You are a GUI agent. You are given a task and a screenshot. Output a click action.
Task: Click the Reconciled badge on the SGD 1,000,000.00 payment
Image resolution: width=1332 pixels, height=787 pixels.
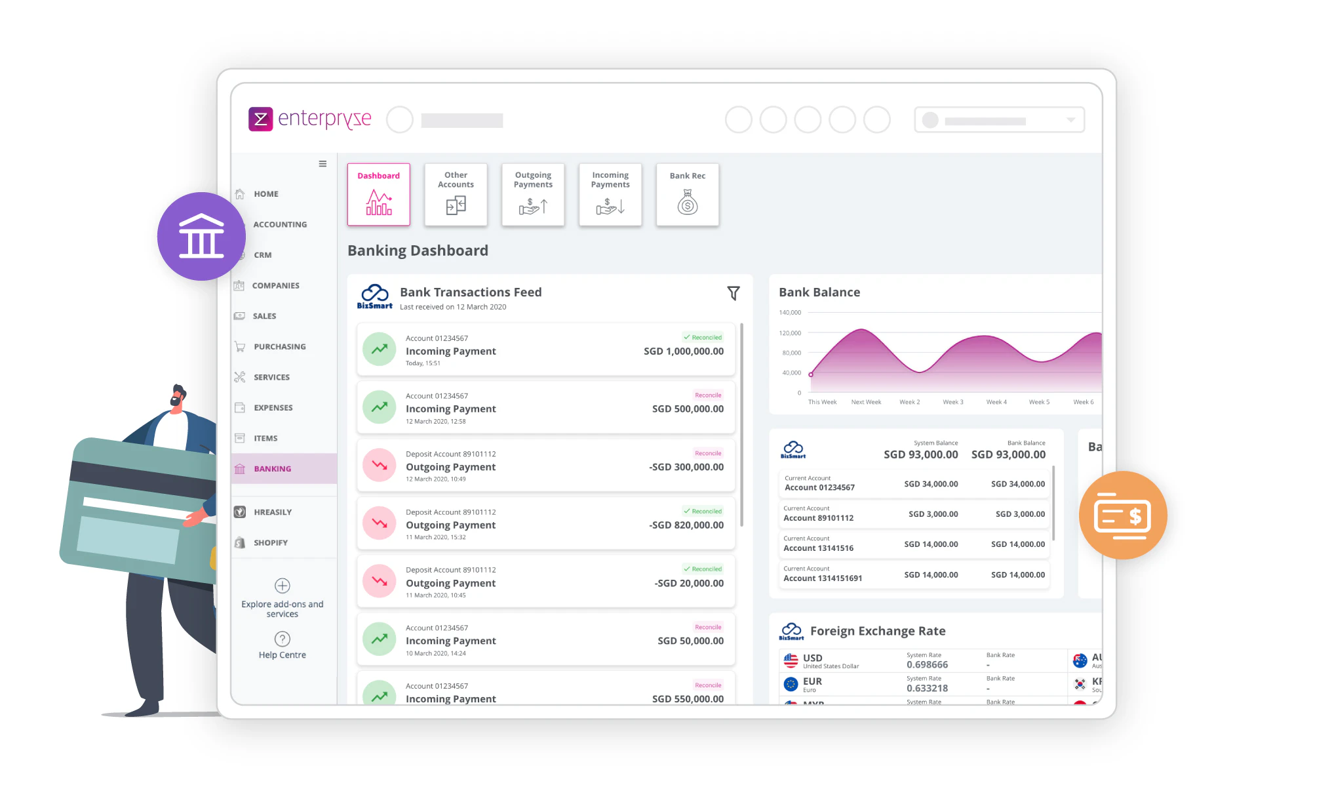(702, 336)
